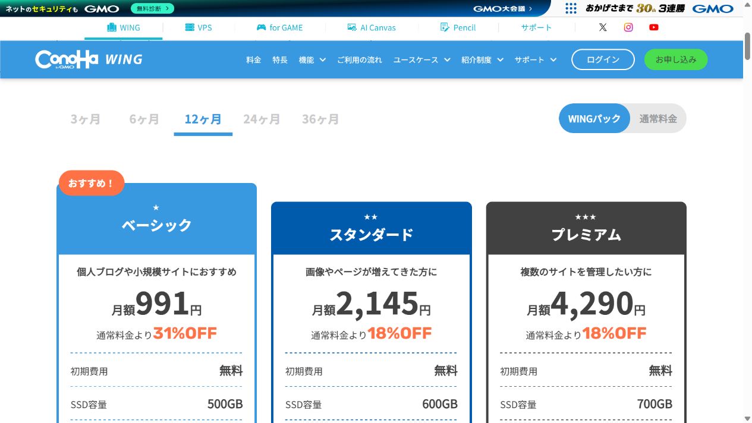This screenshot has height=423, width=752.
Task: Click 初期費用 in the ベーシック card
Action: (89, 371)
